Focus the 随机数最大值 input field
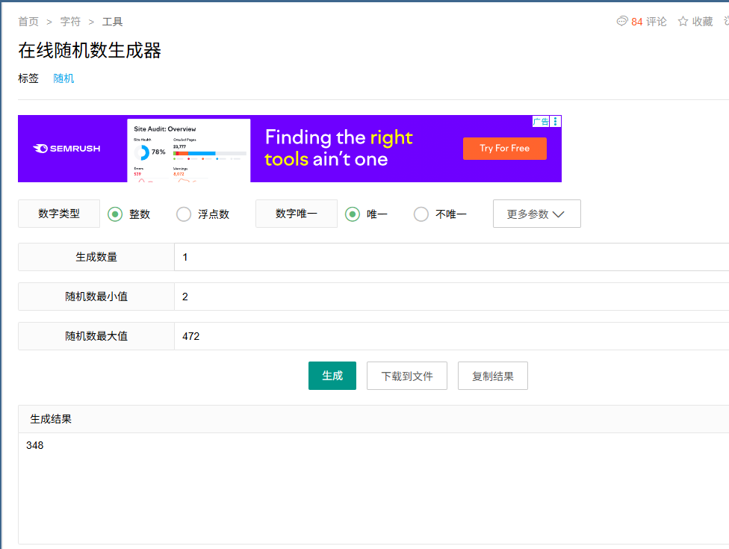The height and width of the screenshot is (549, 729). pyautogui.click(x=448, y=336)
